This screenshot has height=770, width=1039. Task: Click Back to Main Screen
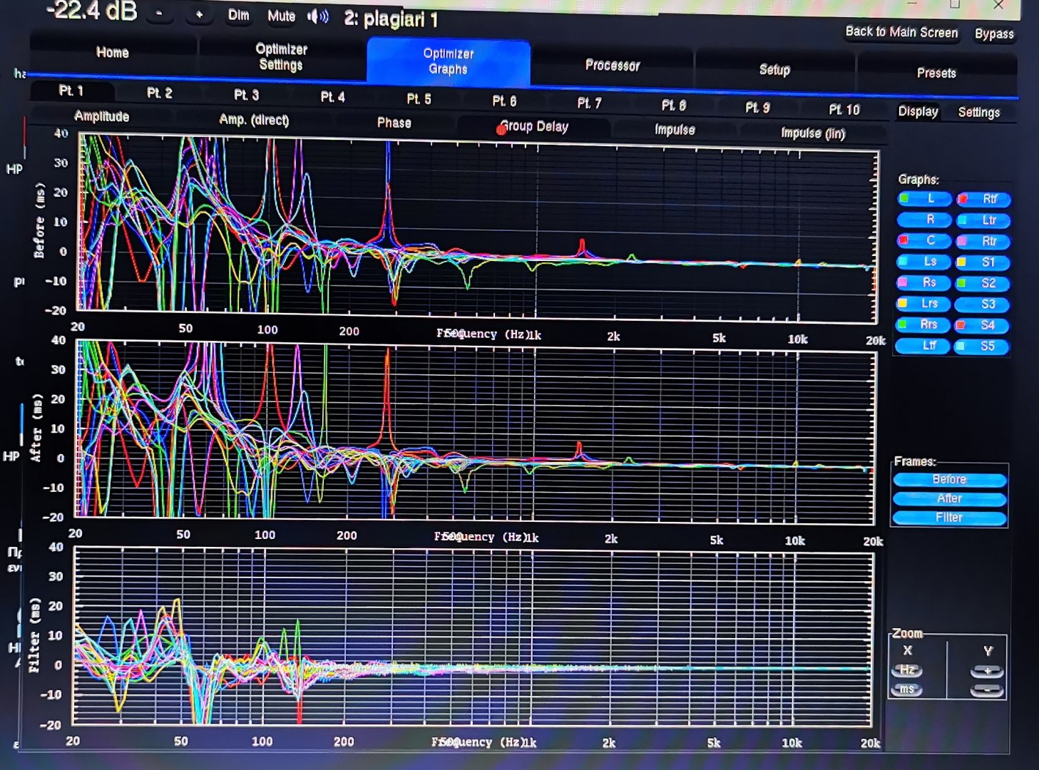click(x=901, y=32)
